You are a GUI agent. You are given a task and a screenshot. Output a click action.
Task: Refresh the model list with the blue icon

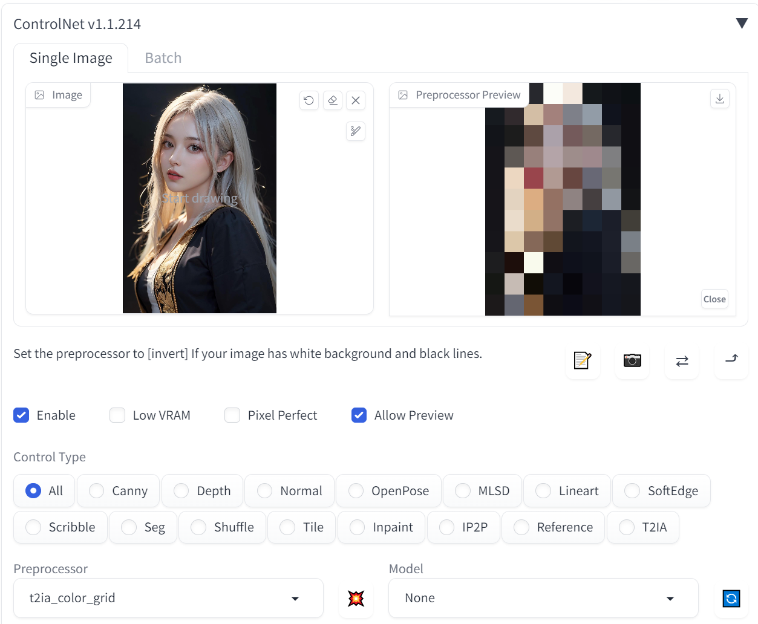click(731, 599)
